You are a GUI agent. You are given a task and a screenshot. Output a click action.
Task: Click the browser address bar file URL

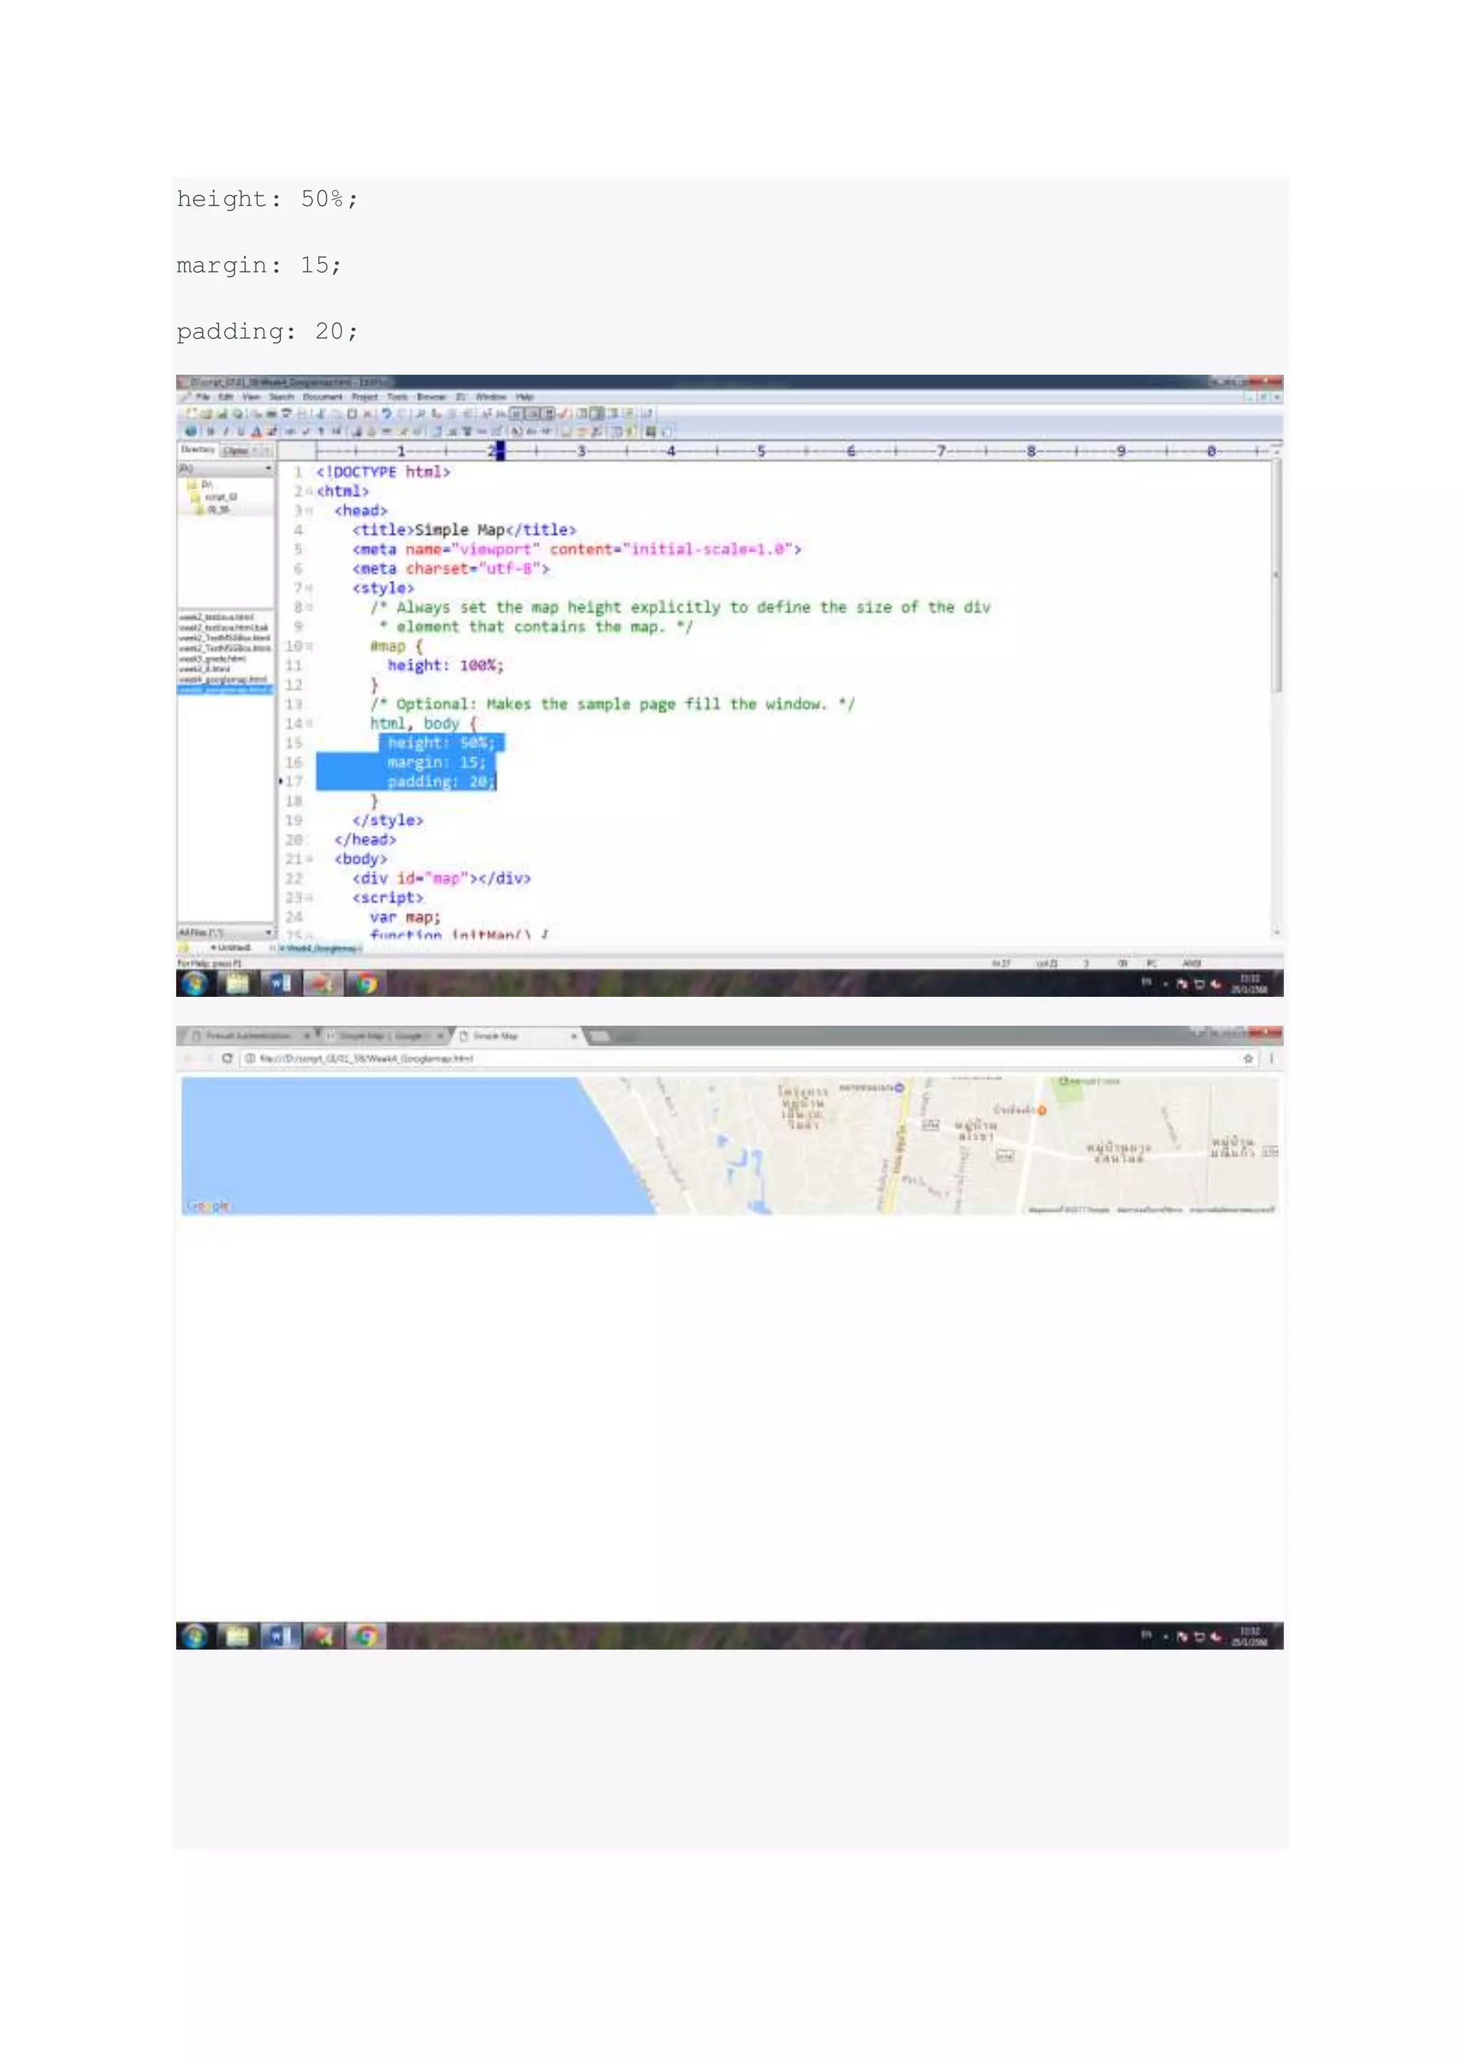(x=367, y=1059)
